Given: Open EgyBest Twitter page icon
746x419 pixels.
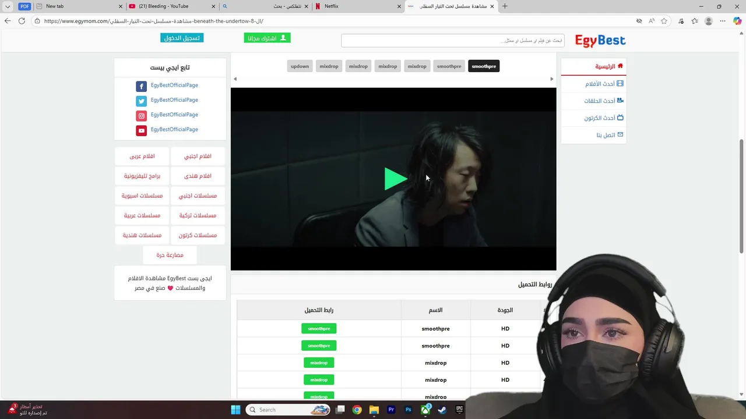Looking at the screenshot, I should click(141, 101).
